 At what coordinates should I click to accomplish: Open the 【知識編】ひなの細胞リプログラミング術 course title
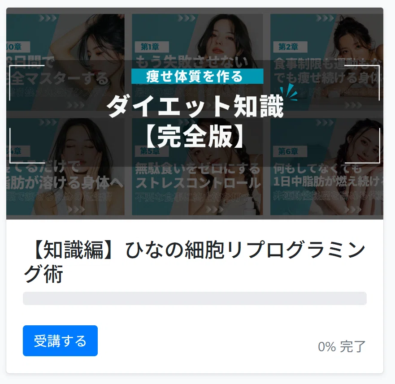tap(194, 261)
